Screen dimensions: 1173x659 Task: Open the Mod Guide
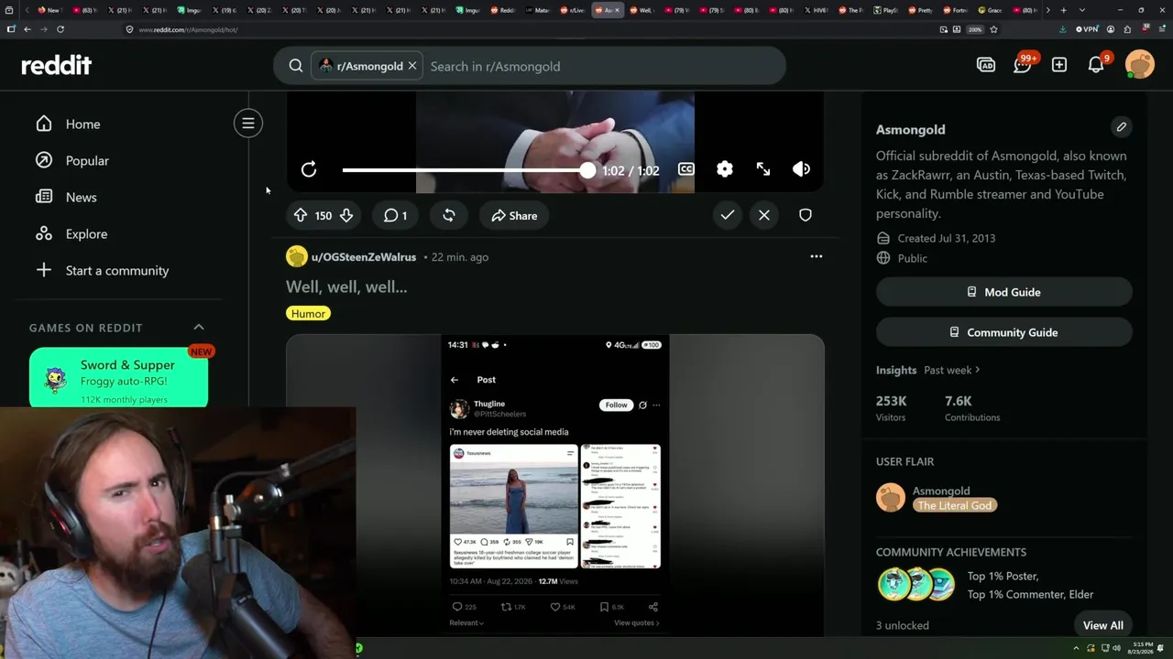click(x=1004, y=292)
